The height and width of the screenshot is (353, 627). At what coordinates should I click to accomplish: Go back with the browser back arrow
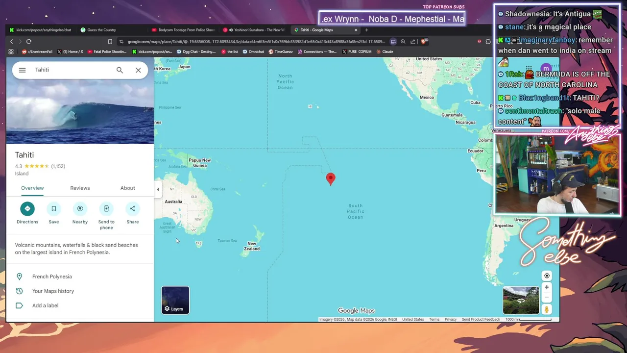tap(12, 42)
